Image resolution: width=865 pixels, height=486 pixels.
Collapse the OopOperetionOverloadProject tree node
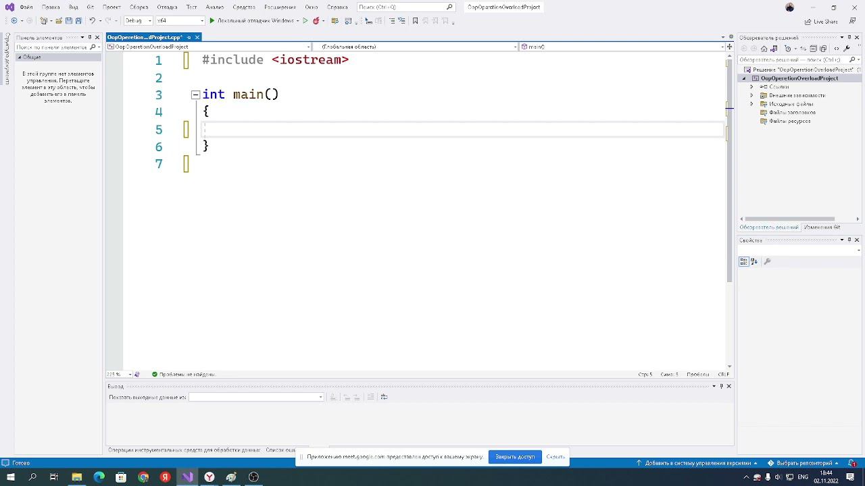(744, 78)
